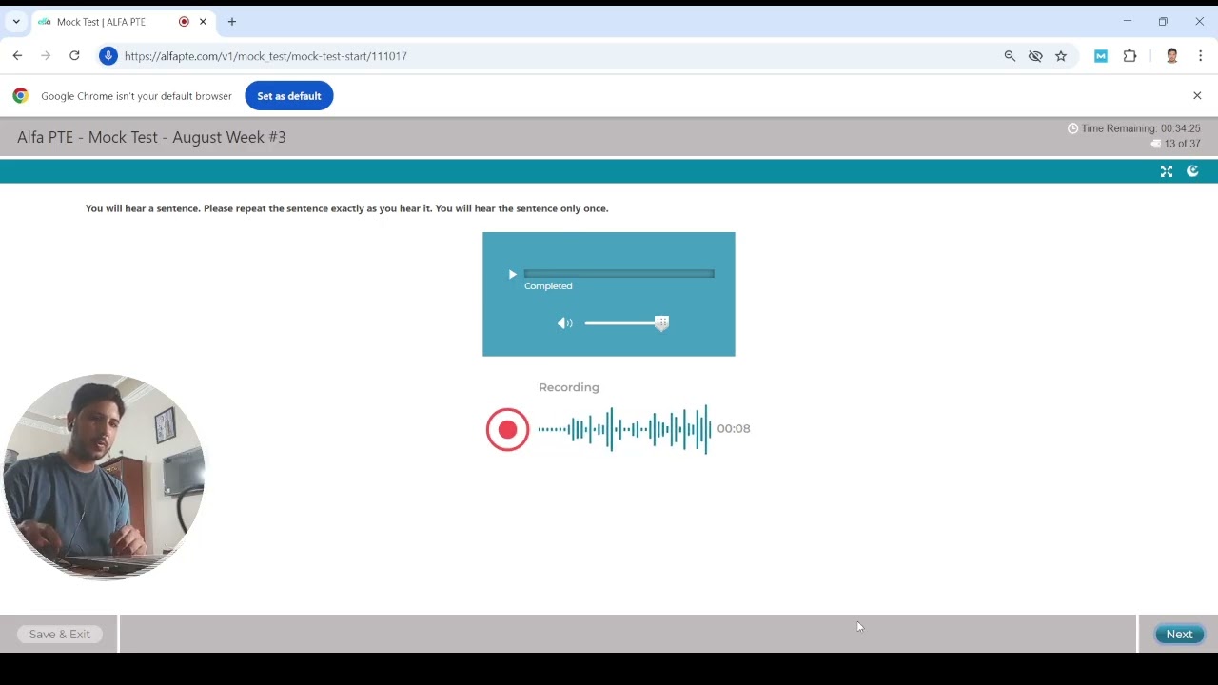
Task: Click the audio progress bar
Action: click(619, 274)
